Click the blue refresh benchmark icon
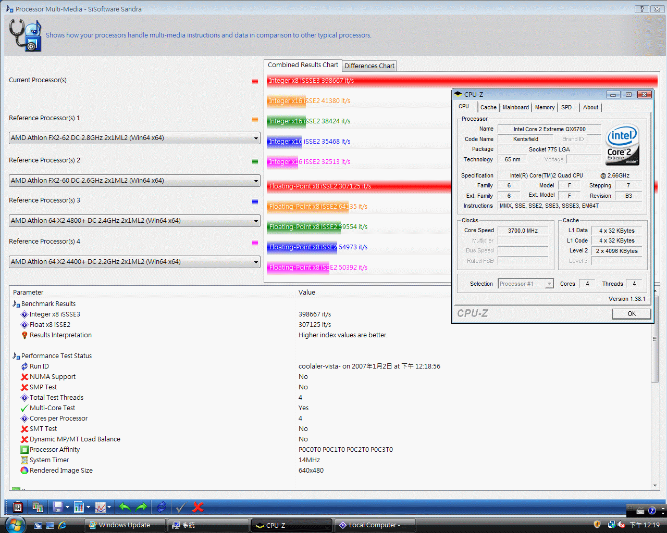This screenshot has height=533, width=667. (162, 507)
